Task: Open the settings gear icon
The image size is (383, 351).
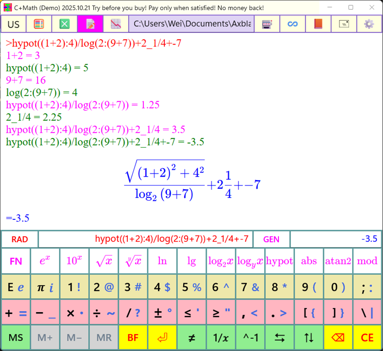Action: 369,24
